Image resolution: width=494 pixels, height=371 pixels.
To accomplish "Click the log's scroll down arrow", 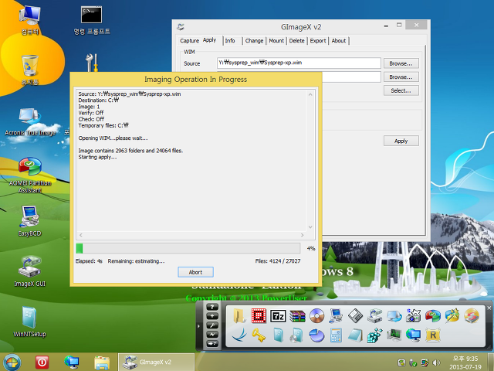I will click(x=310, y=227).
